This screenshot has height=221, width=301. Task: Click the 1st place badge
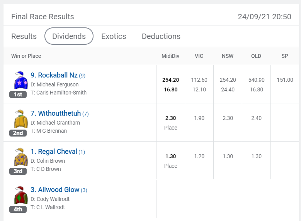tap(18, 94)
